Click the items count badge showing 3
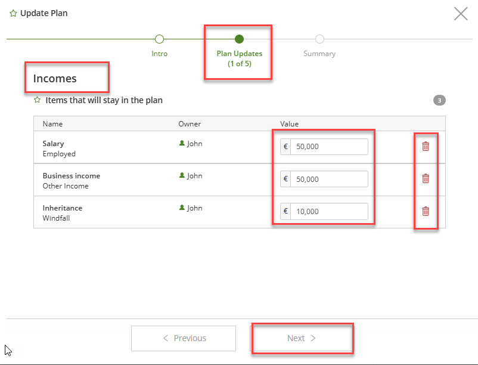 (x=439, y=100)
